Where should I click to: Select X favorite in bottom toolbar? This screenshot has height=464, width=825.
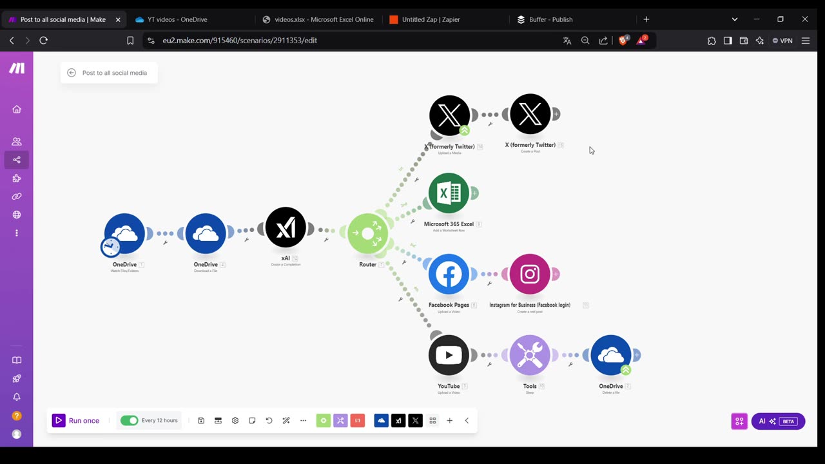tap(416, 420)
